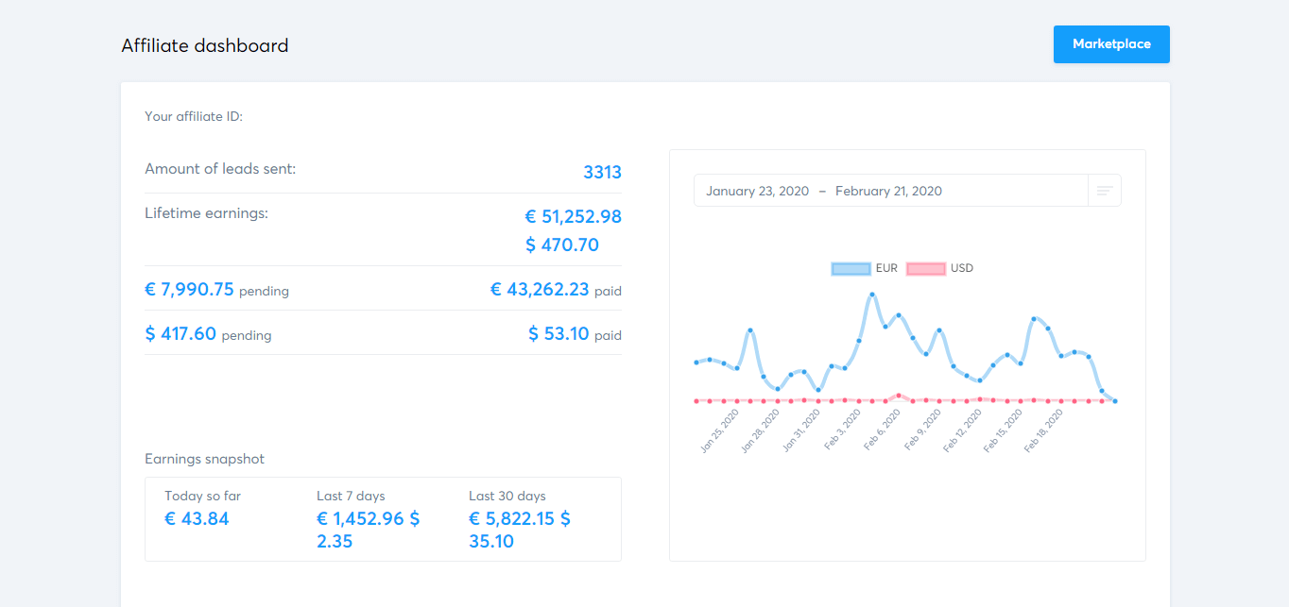This screenshot has width=1289, height=607.
Task: Click today's earnings value € 43.84
Action: pyautogui.click(x=197, y=518)
